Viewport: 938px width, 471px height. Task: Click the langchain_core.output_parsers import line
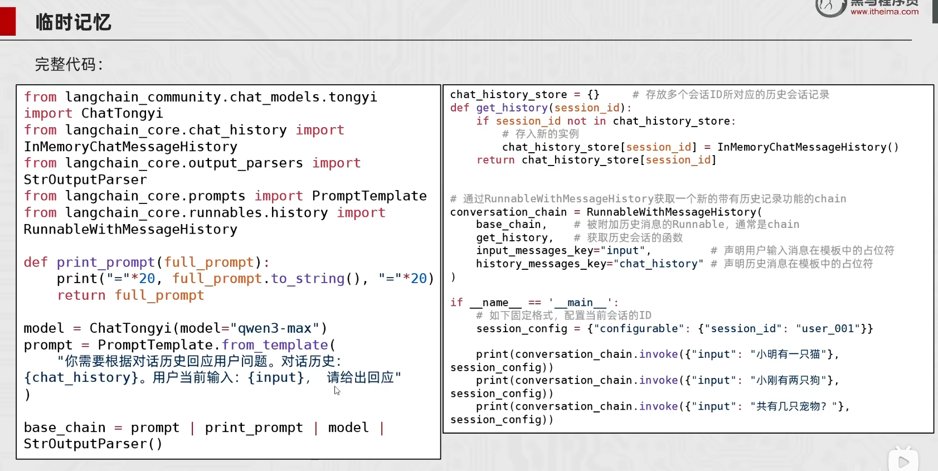tap(192, 163)
